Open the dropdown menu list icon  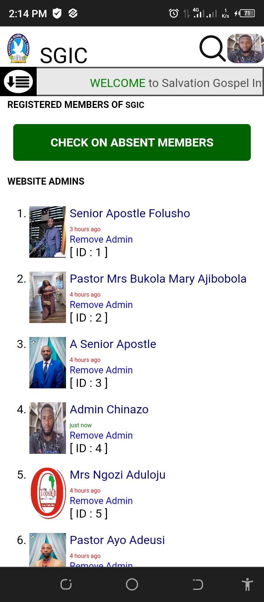click(x=18, y=81)
